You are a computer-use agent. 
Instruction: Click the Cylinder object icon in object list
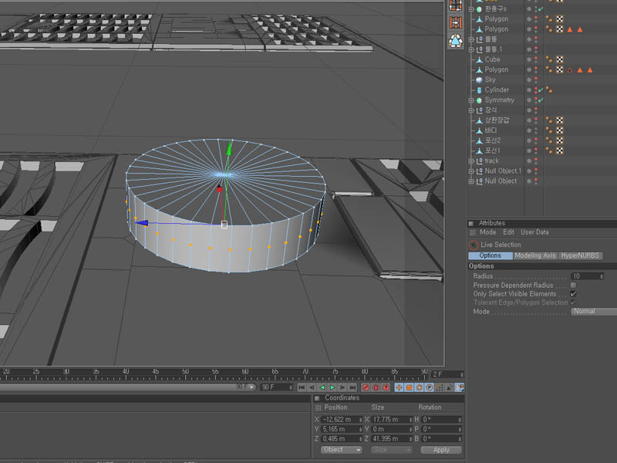coord(479,90)
